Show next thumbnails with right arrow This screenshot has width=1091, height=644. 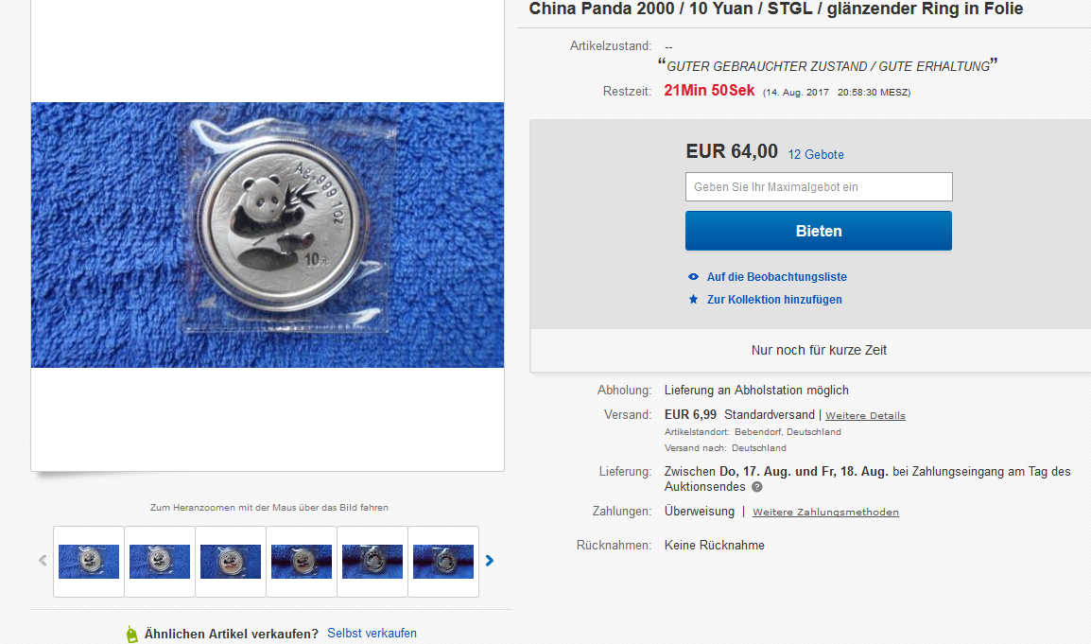click(x=489, y=561)
